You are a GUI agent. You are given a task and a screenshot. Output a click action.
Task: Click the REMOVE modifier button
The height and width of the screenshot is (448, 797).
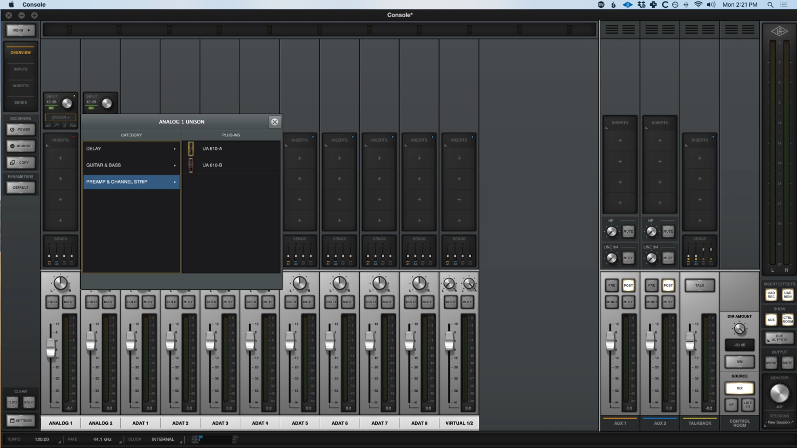coord(21,146)
